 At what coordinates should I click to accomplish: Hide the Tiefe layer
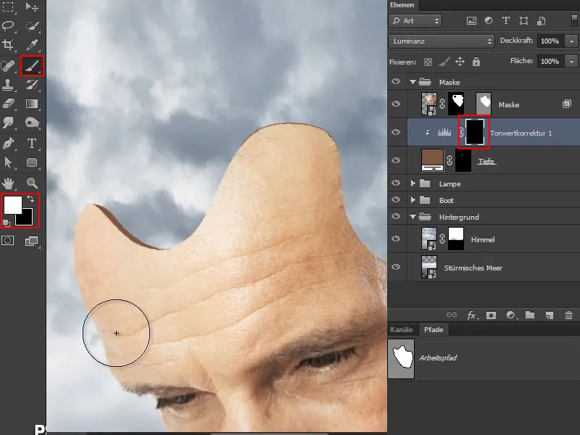click(396, 160)
